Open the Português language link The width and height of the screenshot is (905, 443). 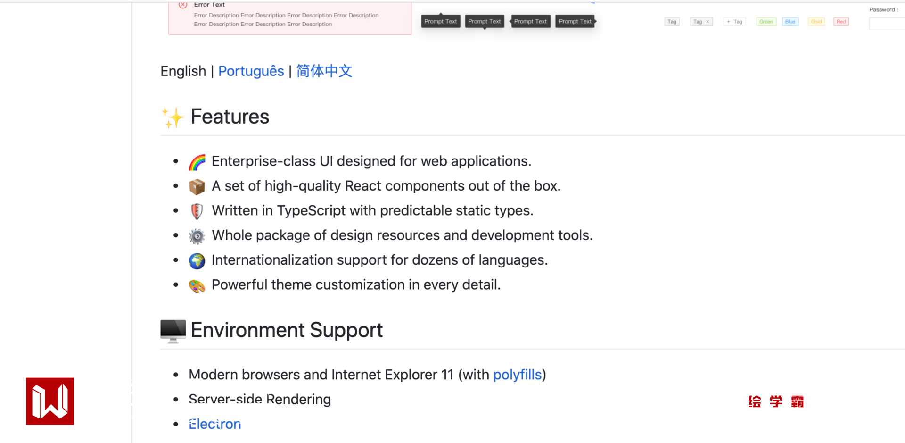pyautogui.click(x=251, y=71)
